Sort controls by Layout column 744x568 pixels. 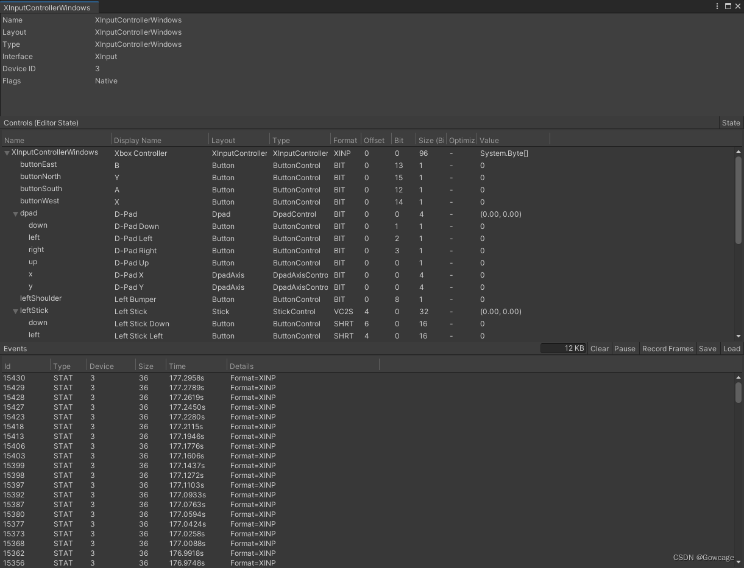click(x=239, y=140)
